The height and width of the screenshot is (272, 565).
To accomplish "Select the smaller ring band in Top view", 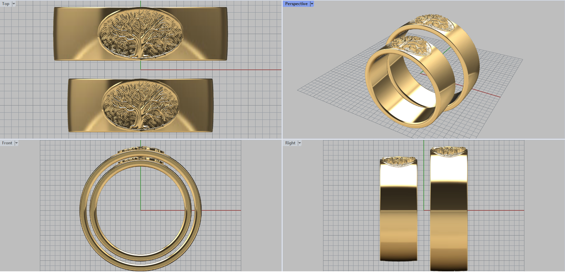I will pyautogui.click(x=85, y=105).
